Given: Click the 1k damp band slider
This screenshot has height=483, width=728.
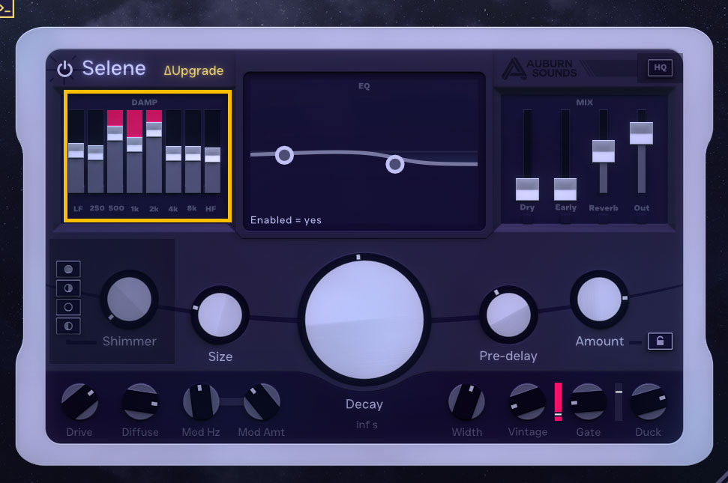Looking at the screenshot, I should click(134, 144).
